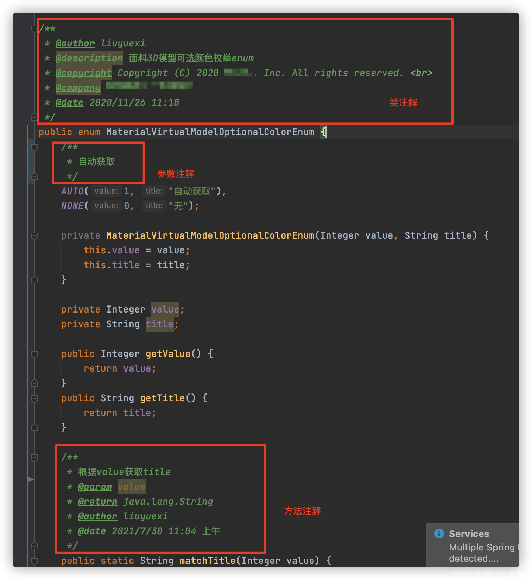532x580 pixels.
Task: Click the highlighted 'value' field declaration
Action: coord(165,309)
